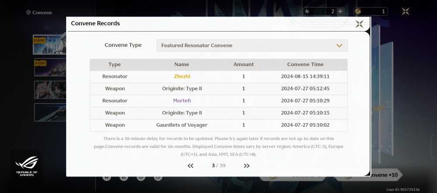Select the Zhezhi resonator name
This screenshot has height=193, width=437.
coord(182,76)
